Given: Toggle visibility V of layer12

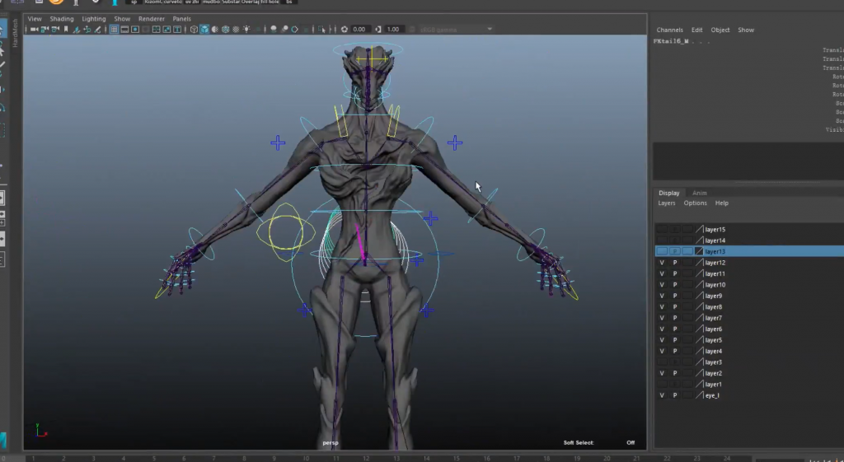Looking at the screenshot, I should click(x=662, y=263).
